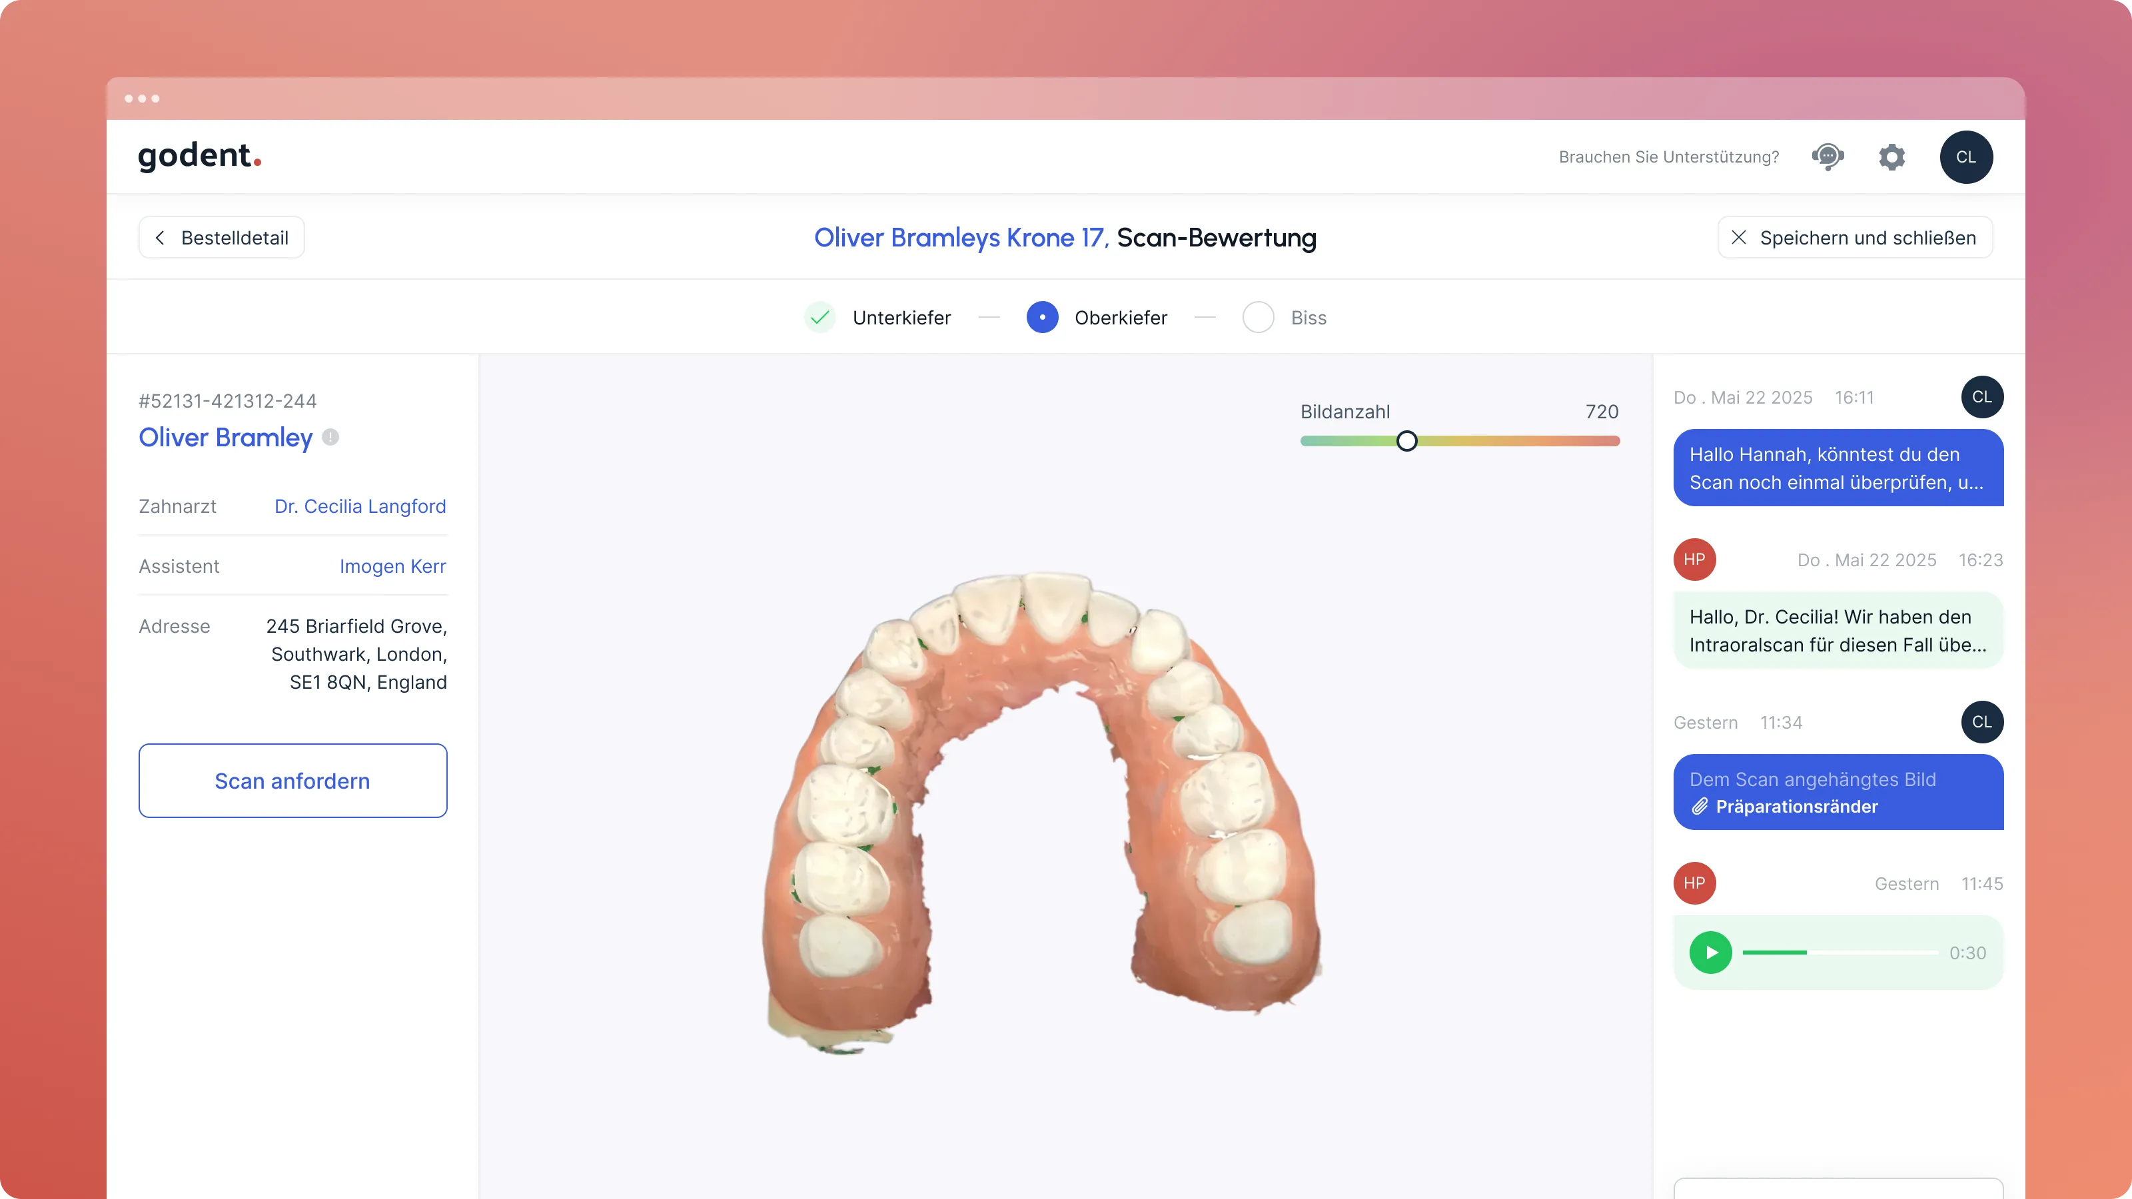
Task: Click the paperclip Präparationsränder attachment
Action: click(x=1784, y=806)
